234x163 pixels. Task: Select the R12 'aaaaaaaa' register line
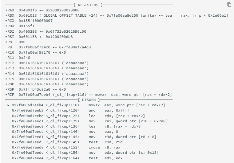(47, 63)
